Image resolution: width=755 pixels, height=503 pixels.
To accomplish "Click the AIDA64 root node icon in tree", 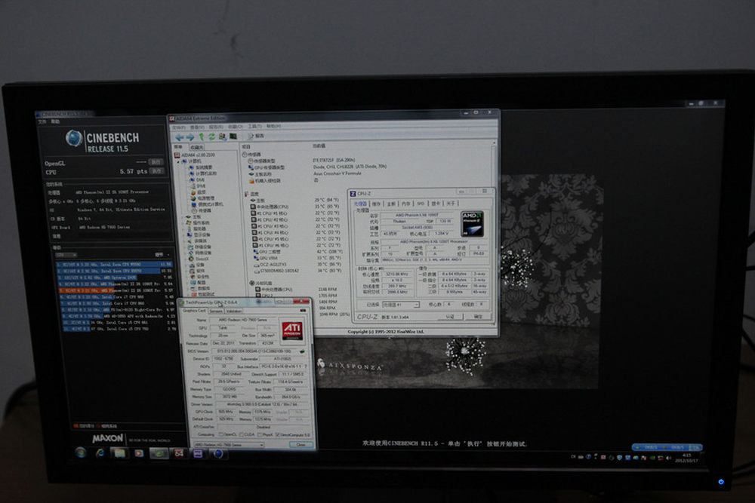I will point(177,155).
